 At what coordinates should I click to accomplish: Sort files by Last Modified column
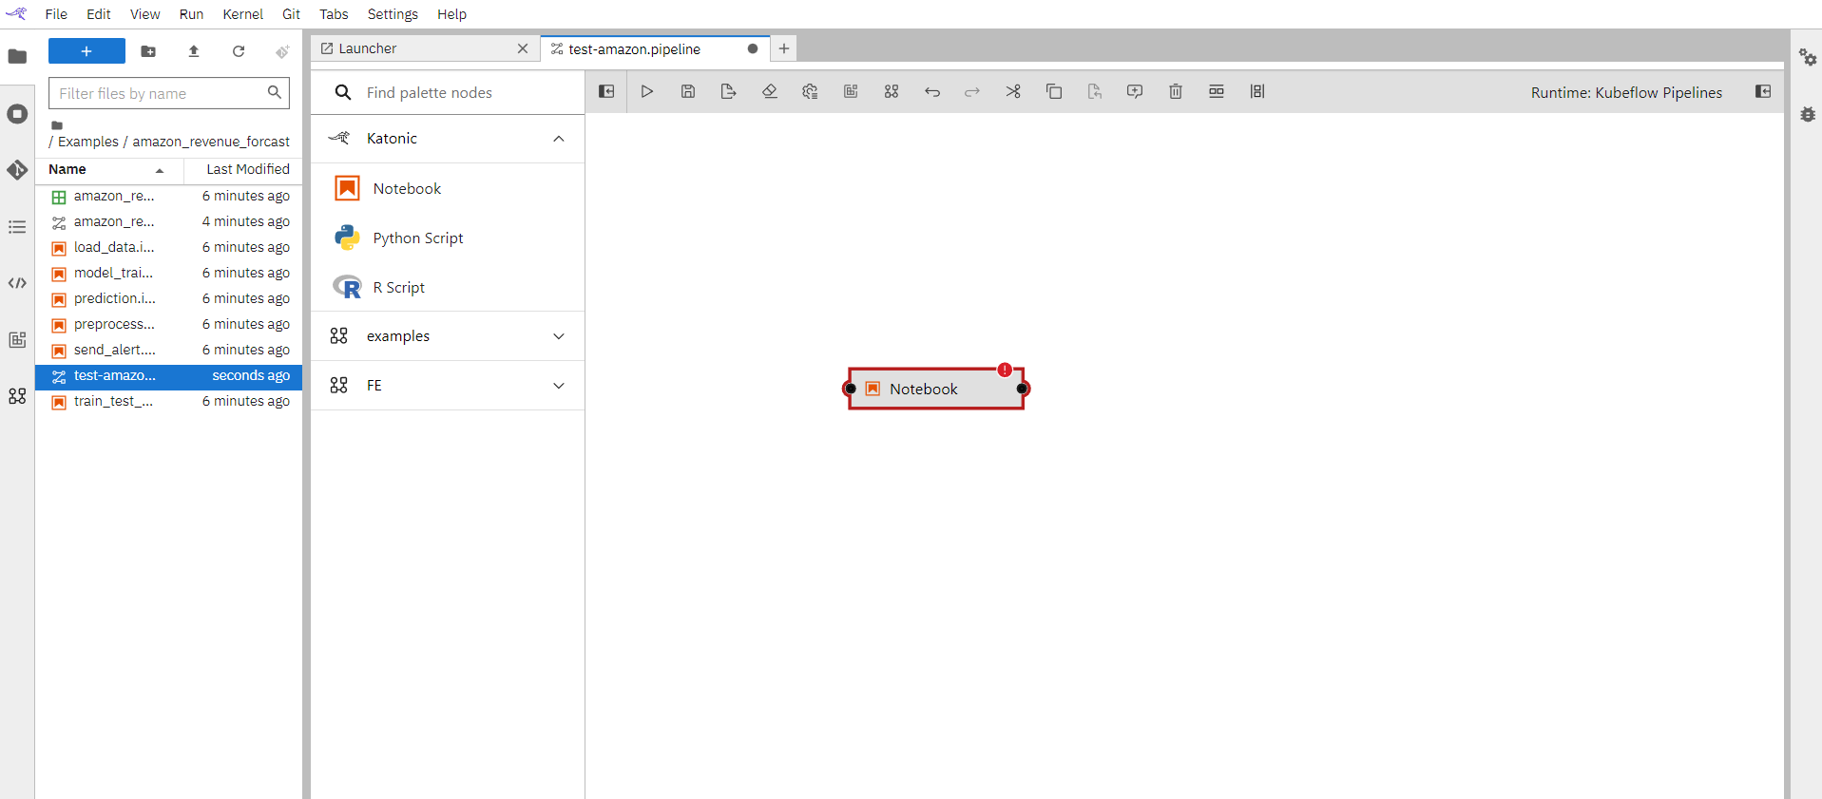coord(242,169)
